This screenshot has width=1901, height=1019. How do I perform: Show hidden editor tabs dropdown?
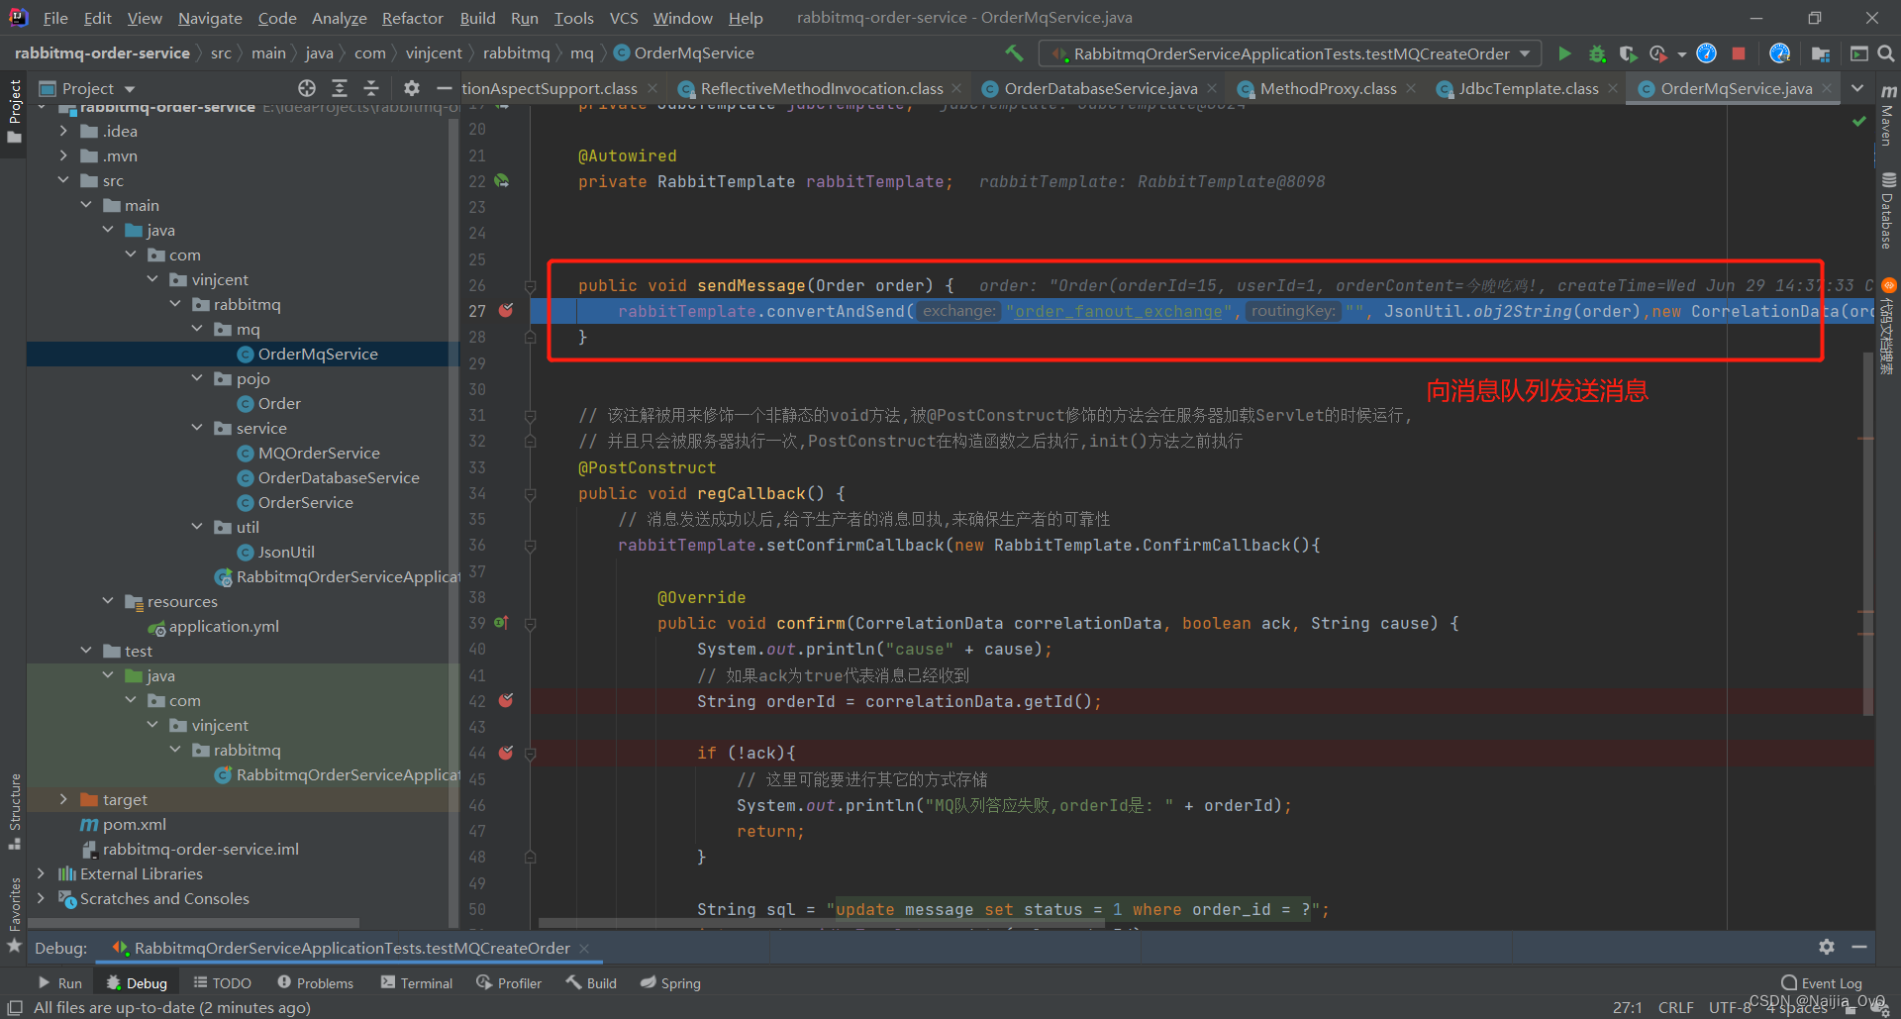click(x=1858, y=88)
